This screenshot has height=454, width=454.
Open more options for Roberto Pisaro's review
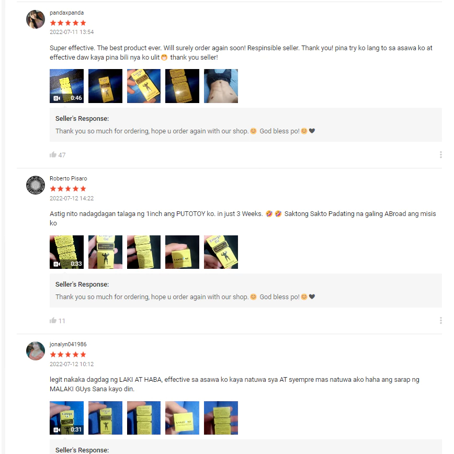[441, 321]
